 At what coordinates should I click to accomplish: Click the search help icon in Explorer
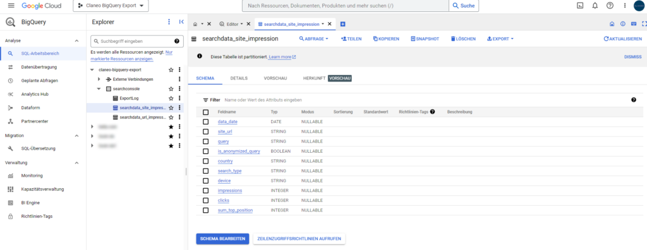tap(177, 41)
